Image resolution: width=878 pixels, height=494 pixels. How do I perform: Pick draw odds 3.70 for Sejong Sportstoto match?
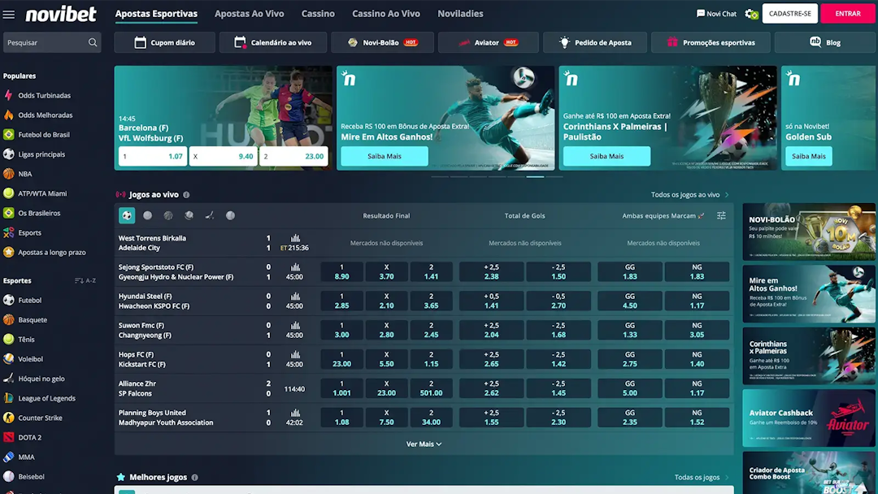(386, 272)
